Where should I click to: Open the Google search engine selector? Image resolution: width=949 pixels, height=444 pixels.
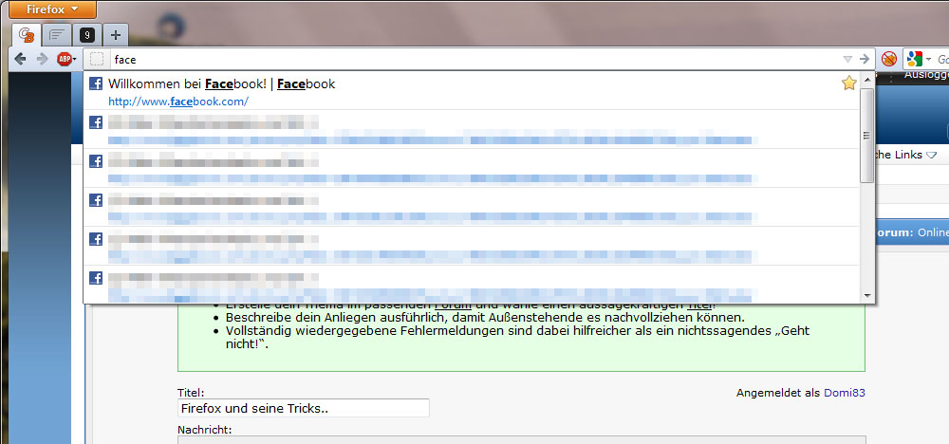[x=918, y=59]
